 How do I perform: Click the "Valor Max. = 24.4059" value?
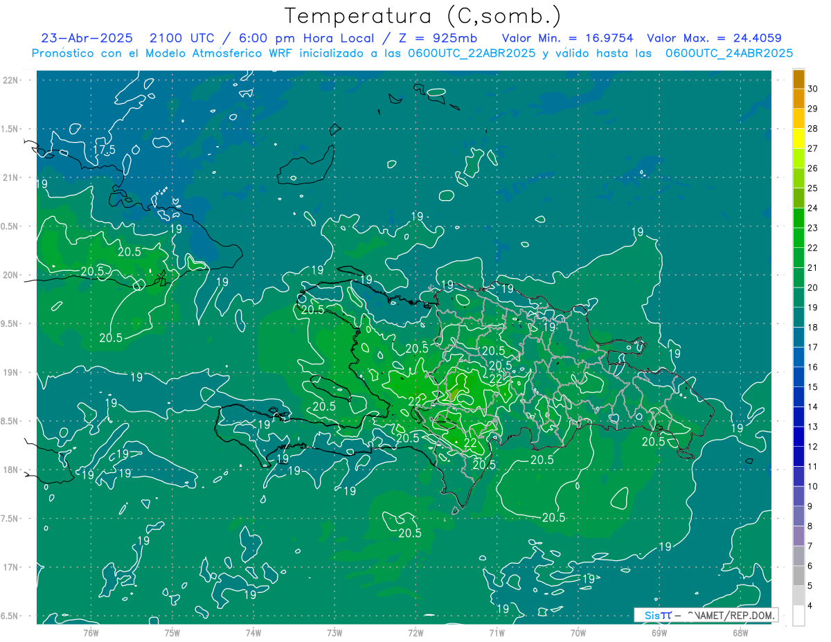(x=714, y=38)
